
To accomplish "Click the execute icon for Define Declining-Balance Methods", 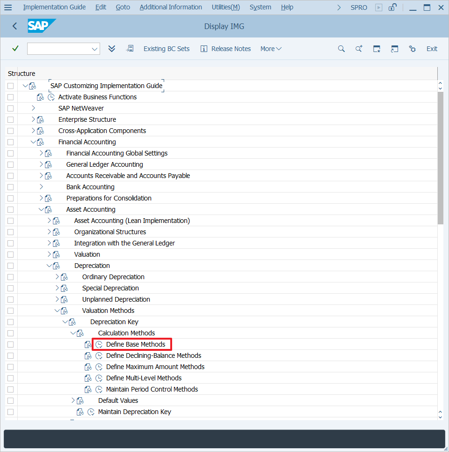I will [99, 356].
